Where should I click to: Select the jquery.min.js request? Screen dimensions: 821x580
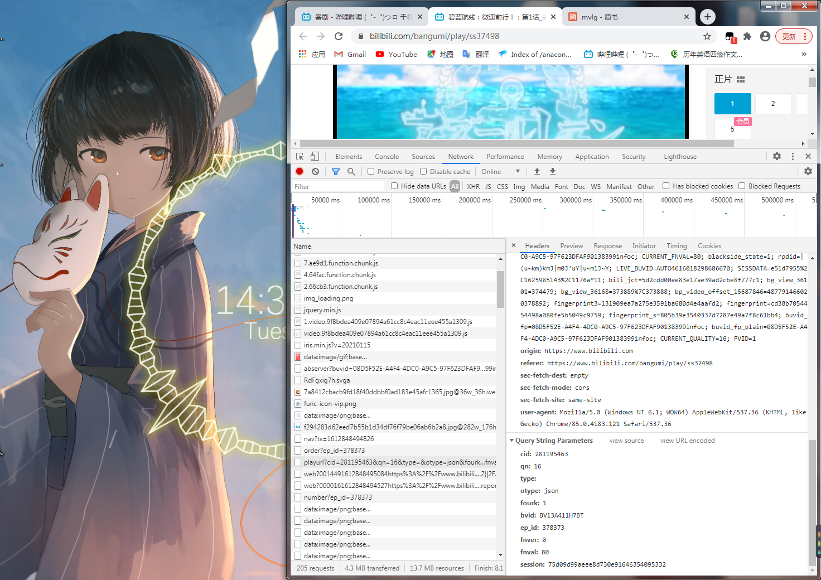pyautogui.click(x=394, y=310)
